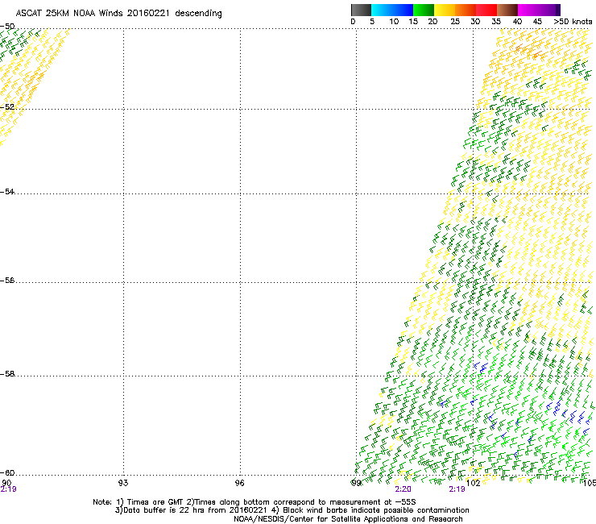This screenshot has width=596, height=524.
Task: Click the 96 longitude axis label
Action: (x=239, y=483)
